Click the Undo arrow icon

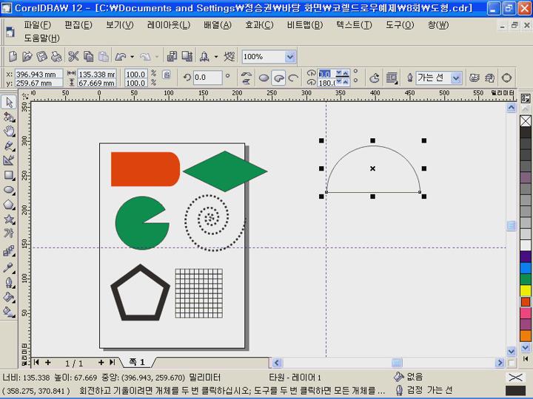tap(121, 57)
